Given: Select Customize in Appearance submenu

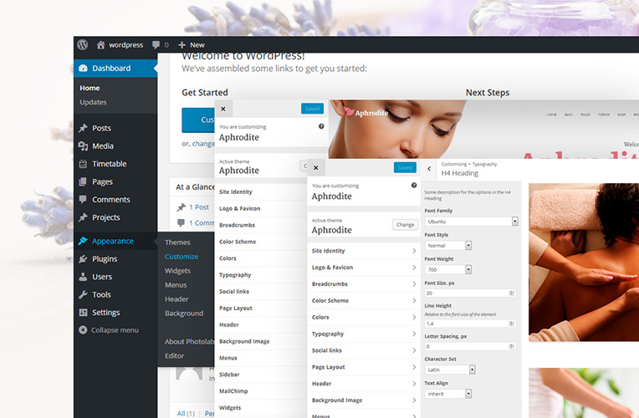Looking at the screenshot, I should pyautogui.click(x=181, y=257).
